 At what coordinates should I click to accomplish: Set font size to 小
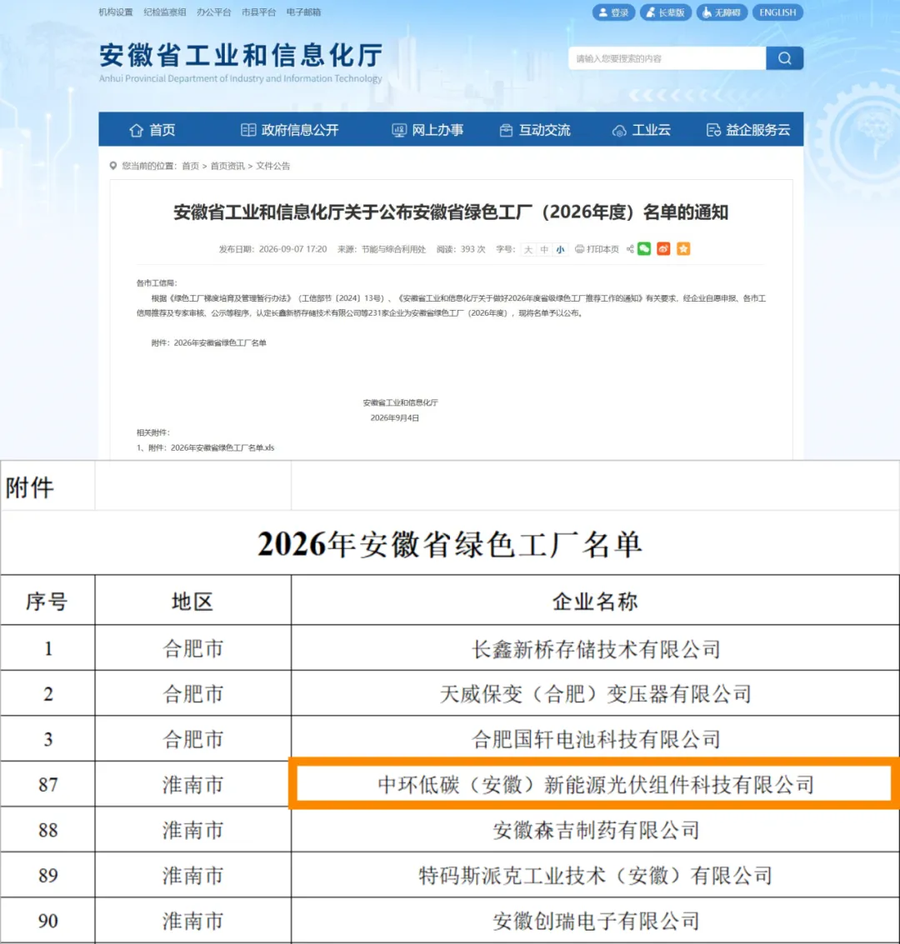(561, 249)
